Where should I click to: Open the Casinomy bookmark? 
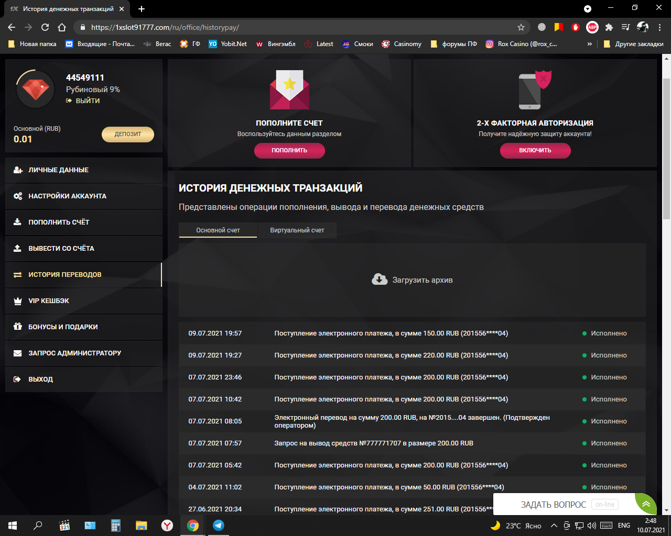[402, 44]
